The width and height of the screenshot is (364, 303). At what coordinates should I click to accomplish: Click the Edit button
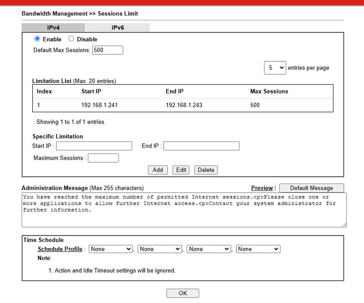pos(181,170)
